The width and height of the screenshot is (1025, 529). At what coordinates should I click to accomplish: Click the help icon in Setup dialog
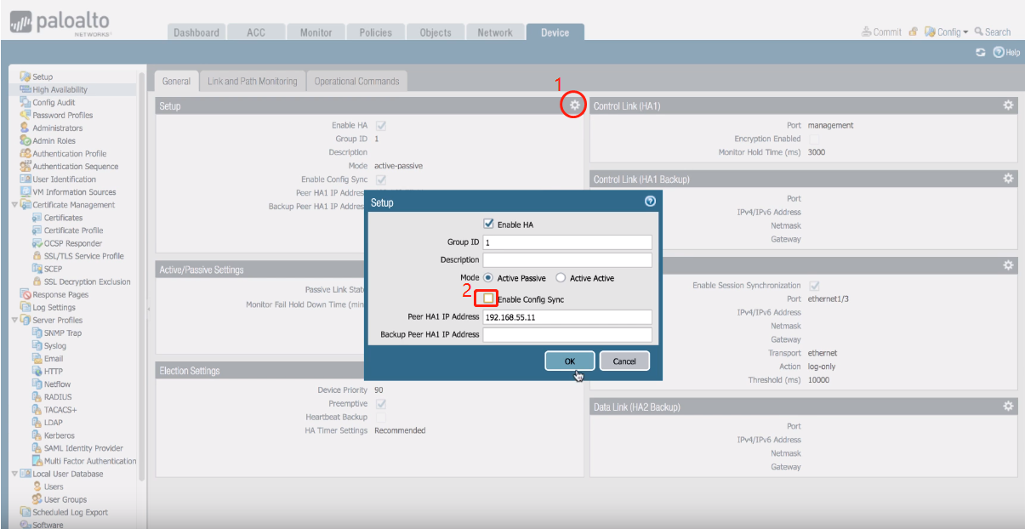pos(651,202)
